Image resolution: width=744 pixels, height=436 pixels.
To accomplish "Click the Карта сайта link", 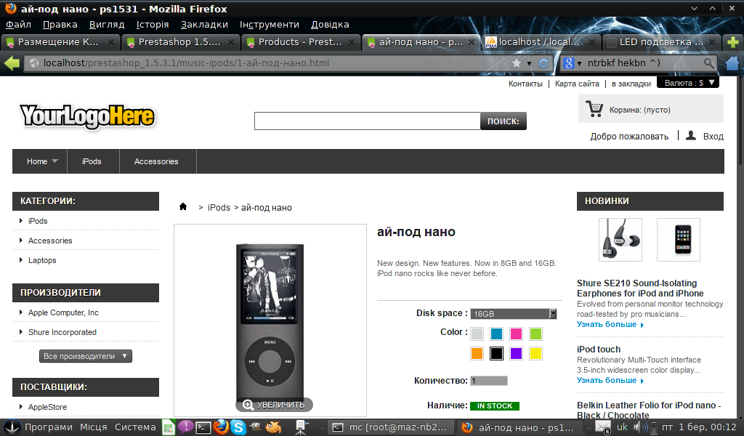I will [577, 84].
